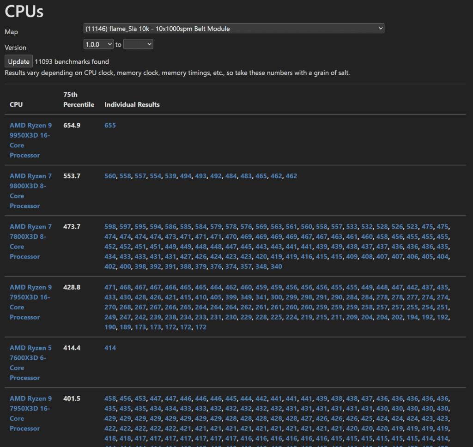Select the 553.7 percentile value
Screen dimensions: 473x447
(x=72, y=176)
